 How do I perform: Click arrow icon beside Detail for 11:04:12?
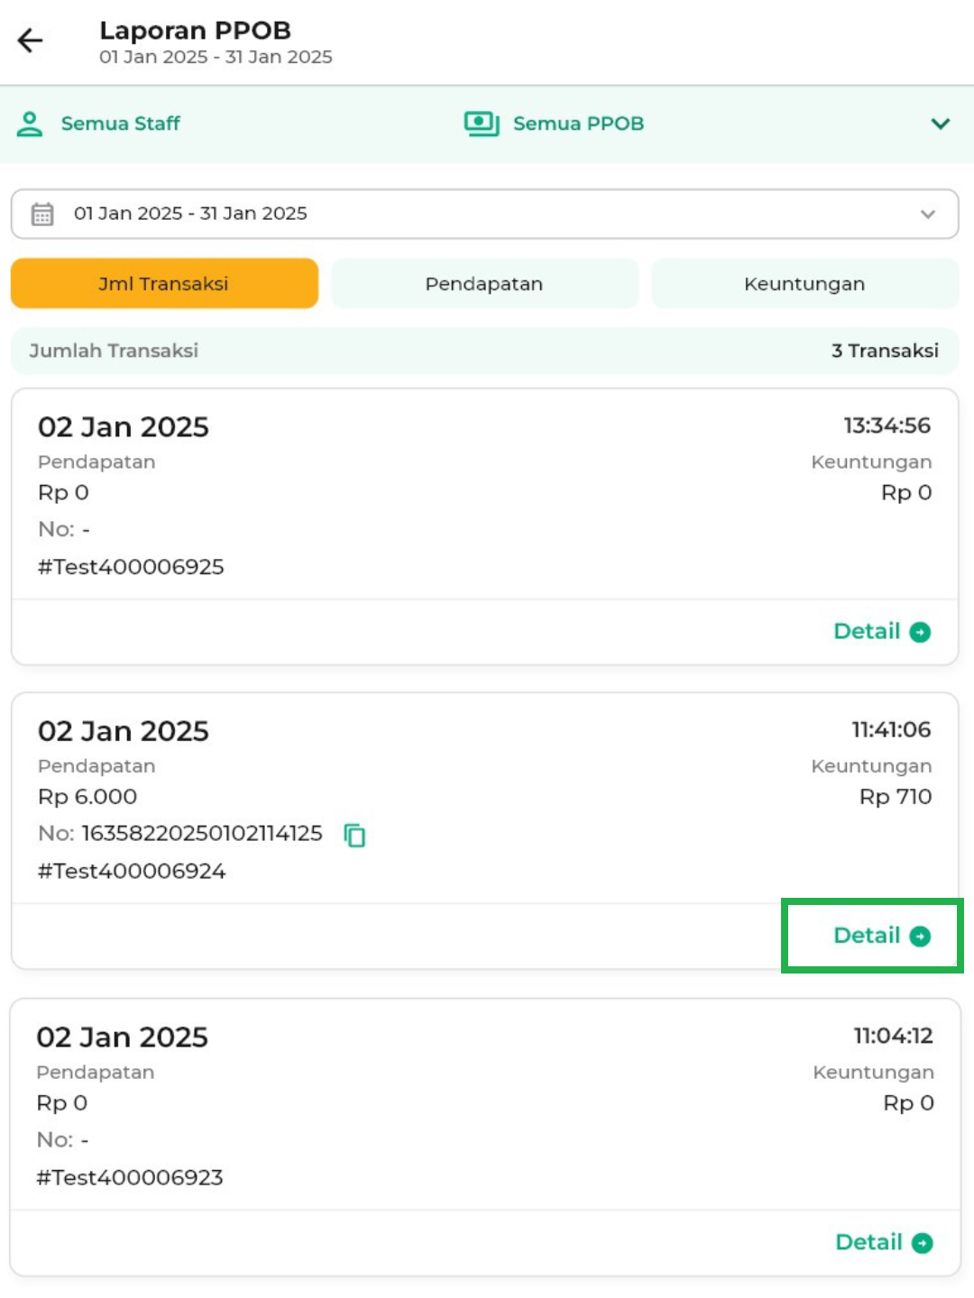[922, 1243]
